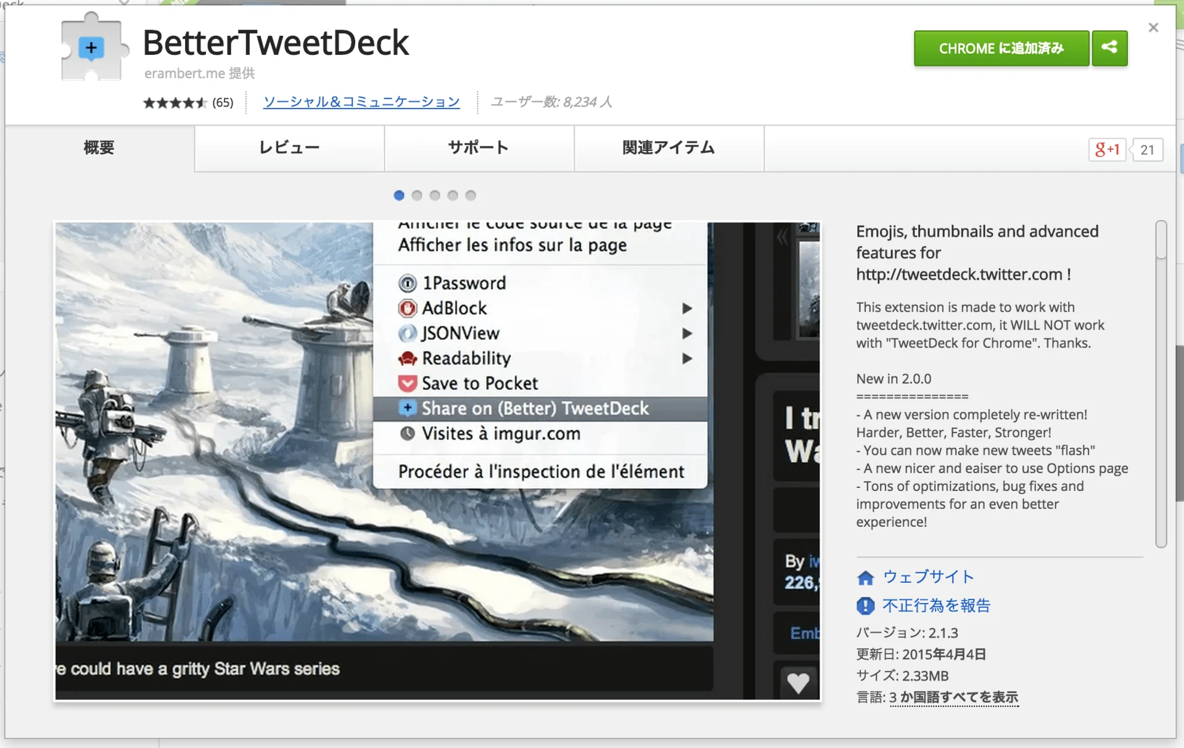Expand the AdBlock submenu arrow
The height and width of the screenshot is (748, 1184).
pyautogui.click(x=687, y=308)
